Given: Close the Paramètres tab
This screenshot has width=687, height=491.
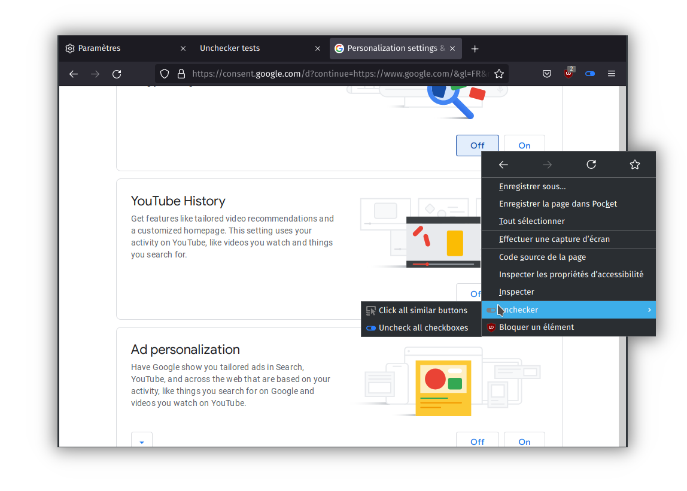Looking at the screenshot, I should tap(183, 49).
